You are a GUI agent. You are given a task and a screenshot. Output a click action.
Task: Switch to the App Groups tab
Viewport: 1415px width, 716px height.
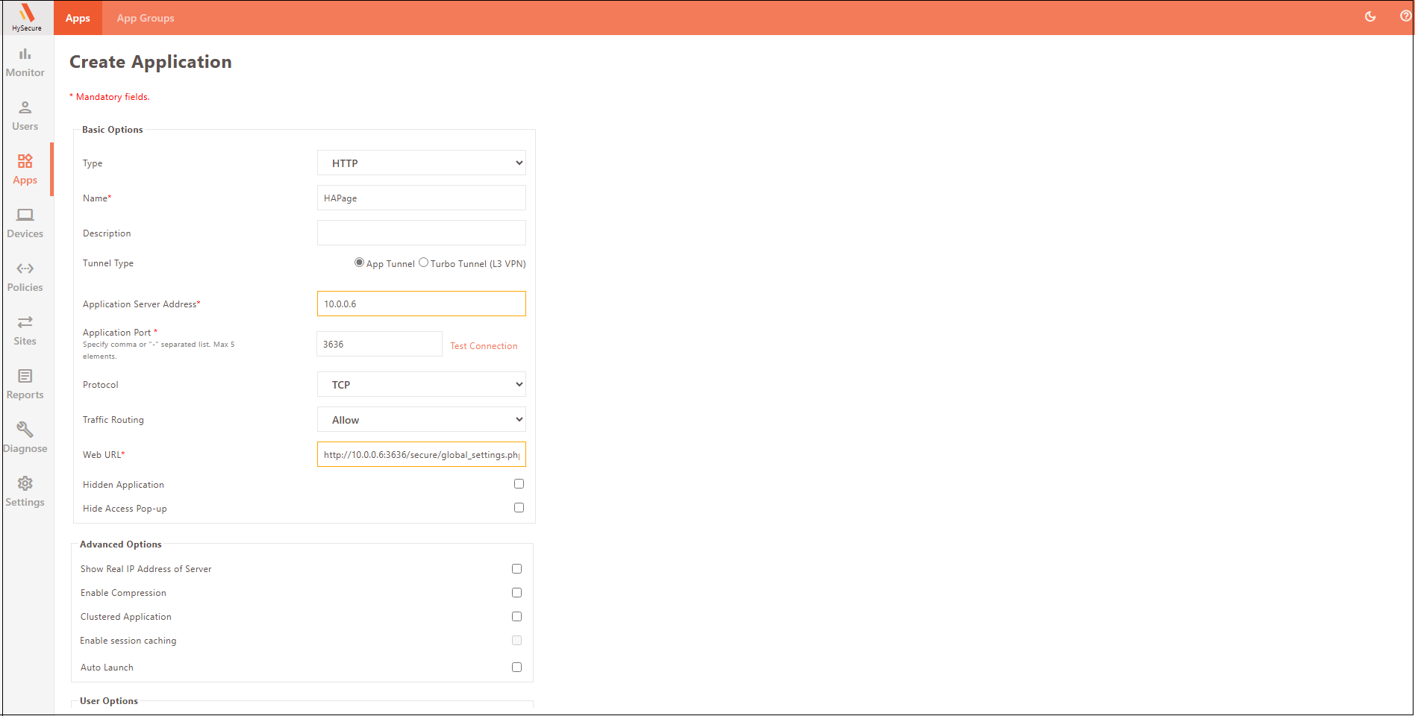click(x=146, y=18)
